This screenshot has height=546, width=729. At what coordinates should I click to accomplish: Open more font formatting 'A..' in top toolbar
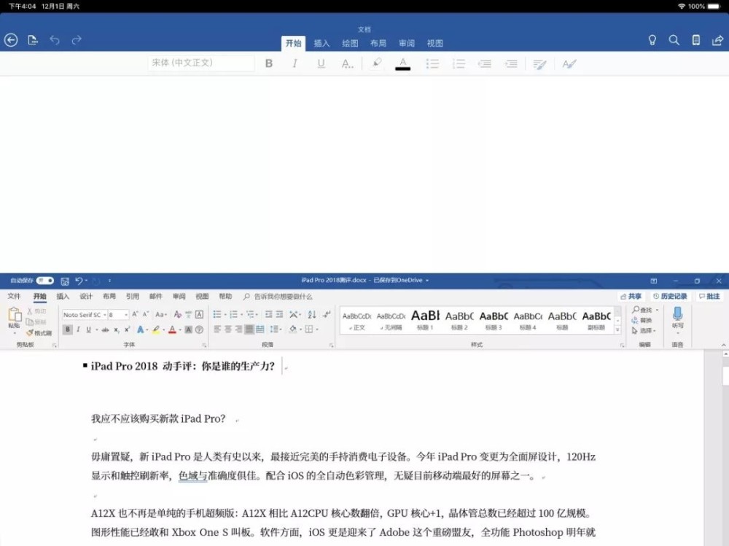pyautogui.click(x=347, y=63)
